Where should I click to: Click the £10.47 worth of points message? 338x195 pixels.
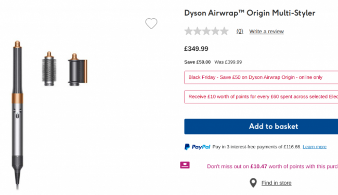272,166
